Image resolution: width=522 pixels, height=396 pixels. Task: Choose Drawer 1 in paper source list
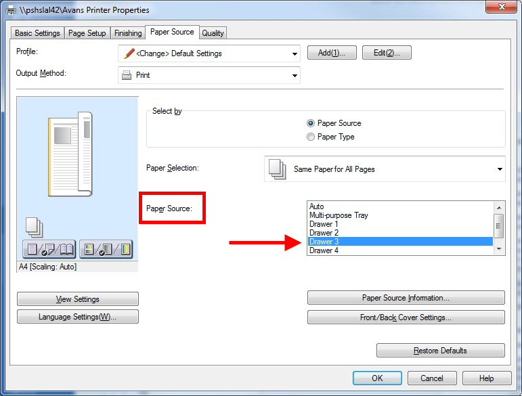coord(400,224)
